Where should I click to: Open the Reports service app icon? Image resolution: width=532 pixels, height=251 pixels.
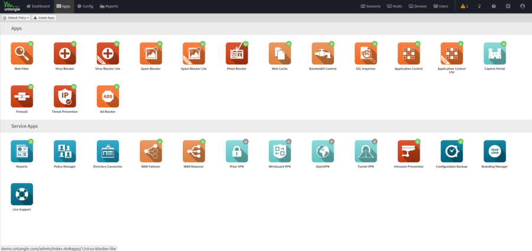pos(22,151)
